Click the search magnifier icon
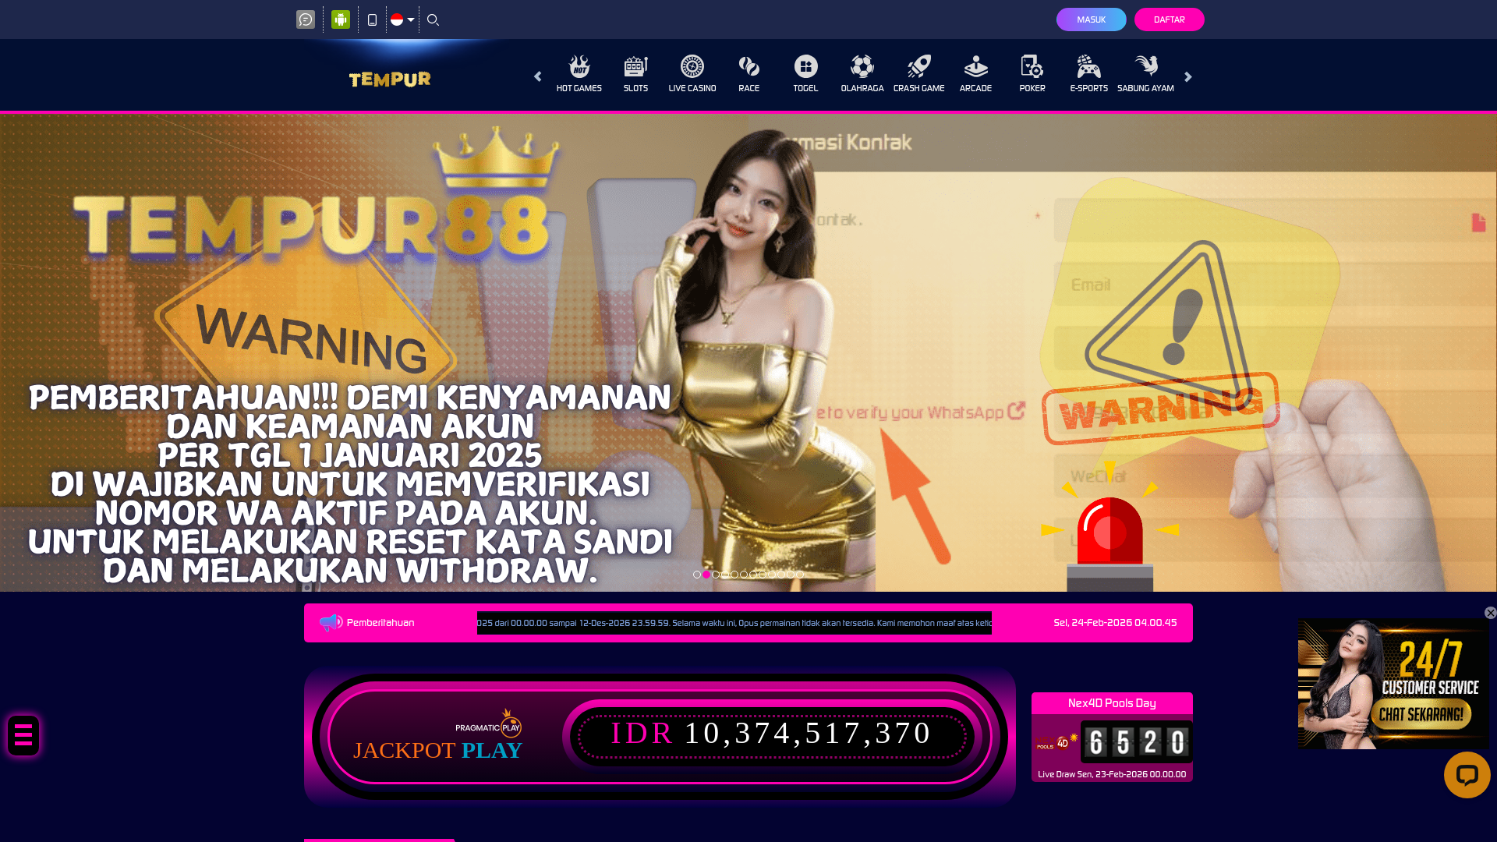 pyautogui.click(x=434, y=19)
